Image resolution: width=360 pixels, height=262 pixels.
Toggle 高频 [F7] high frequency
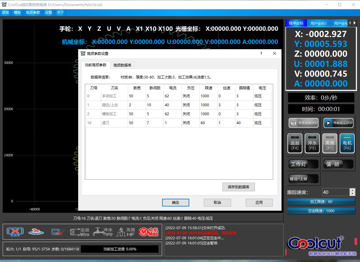tap(330, 143)
